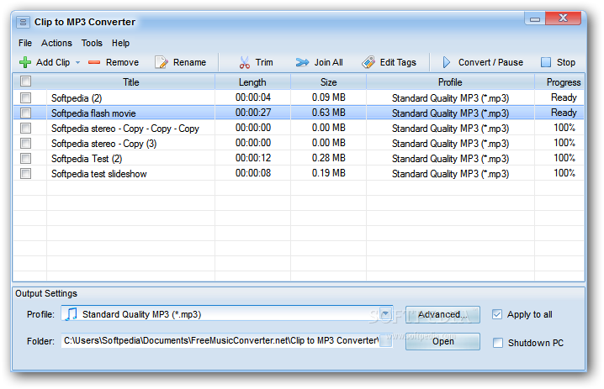604x389 pixels.
Task: Click the Advanced... button
Action: 442,315
